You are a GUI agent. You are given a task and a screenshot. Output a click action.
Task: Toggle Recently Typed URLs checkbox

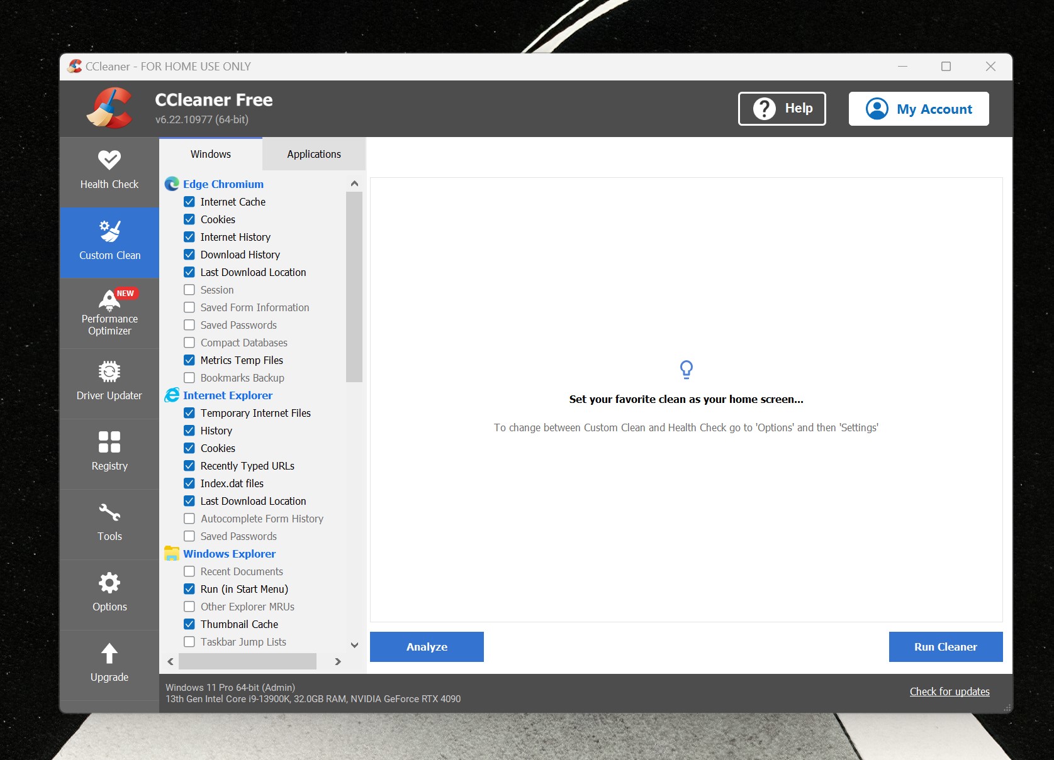point(189,466)
